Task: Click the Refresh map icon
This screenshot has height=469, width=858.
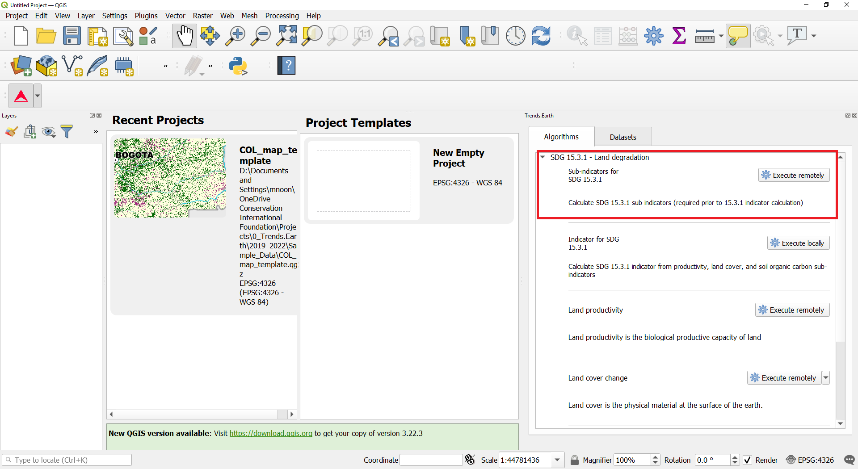Action: click(x=541, y=36)
